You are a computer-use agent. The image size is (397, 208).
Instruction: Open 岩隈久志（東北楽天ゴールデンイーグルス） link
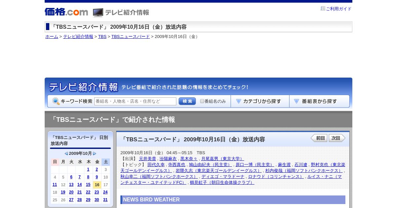pyautogui.click(x=218, y=171)
